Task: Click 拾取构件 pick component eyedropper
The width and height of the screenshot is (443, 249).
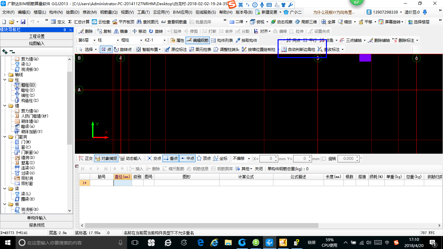Action: pos(246,41)
